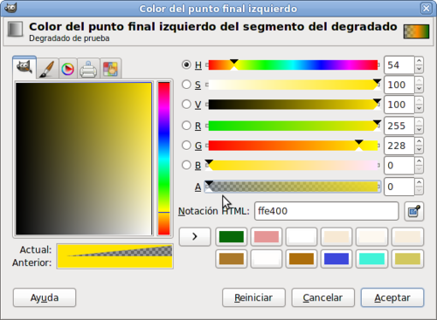Screen dimensions: 437x320
Task: Decrease the G value with down arrow
Action: (x=419, y=150)
